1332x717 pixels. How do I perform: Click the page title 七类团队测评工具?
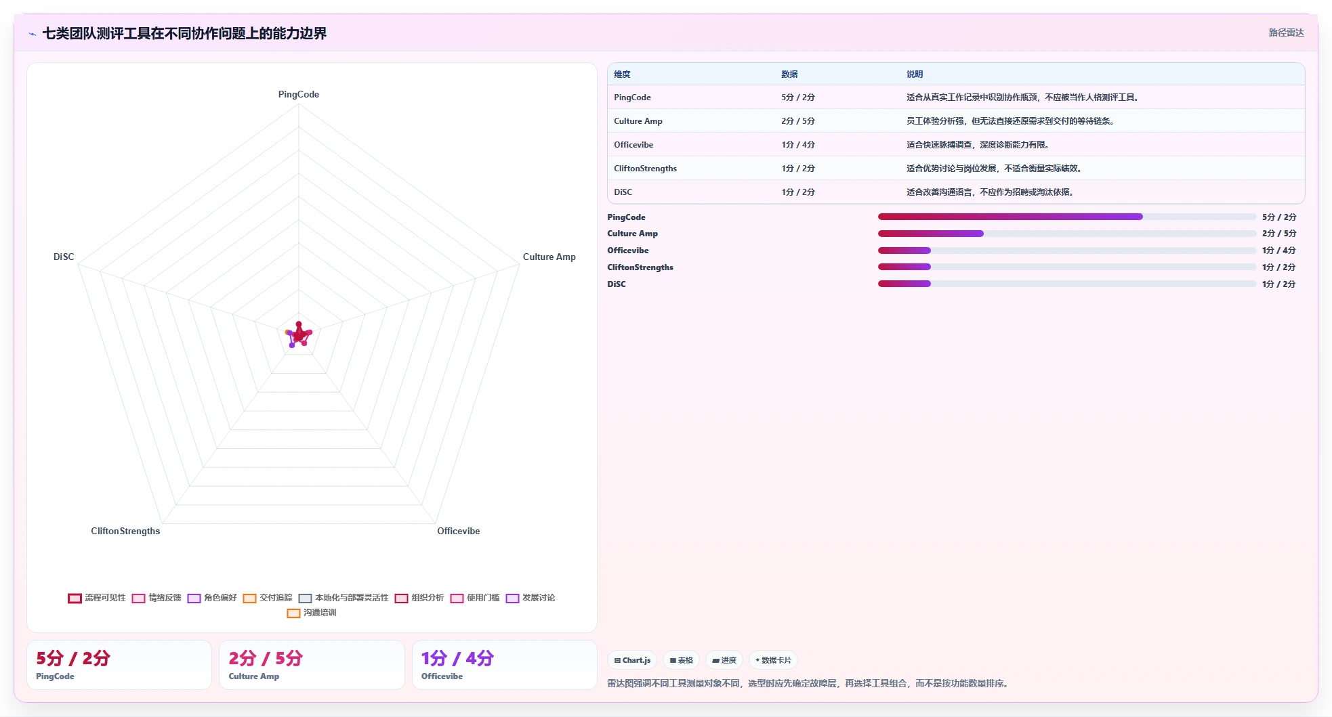184,33
